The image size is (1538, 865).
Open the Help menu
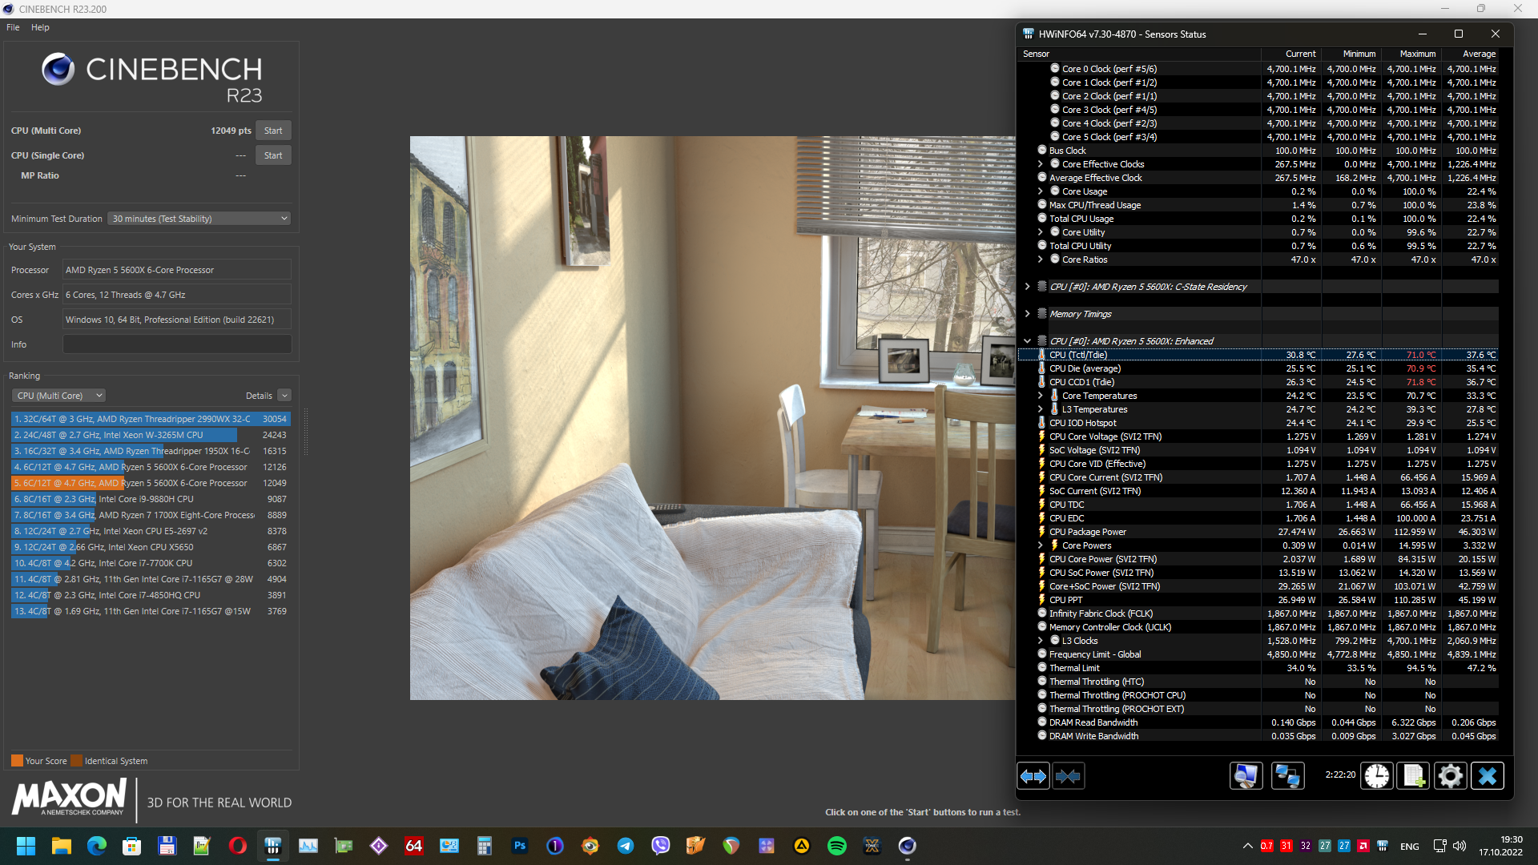[40, 27]
